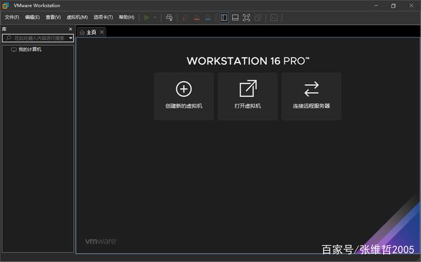The height and width of the screenshot is (262, 421).
Task: Click 打开虚拟机 tile
Action: 247,96
